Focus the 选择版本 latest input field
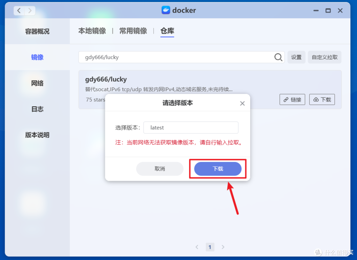This screenshot has height=260, width=357. coord(191,128)
